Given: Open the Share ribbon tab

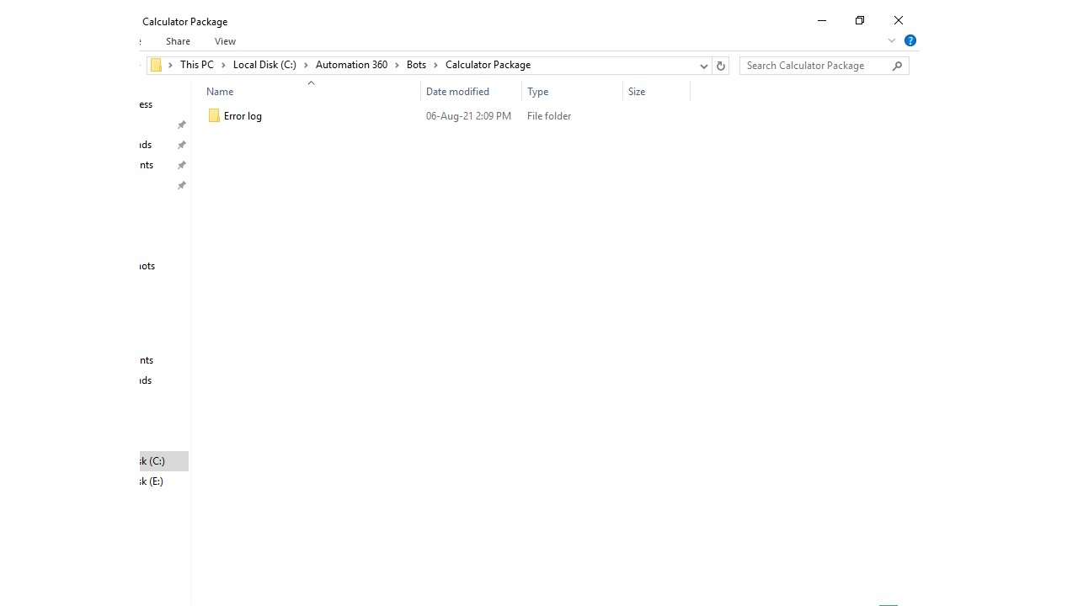Looking at the screenshot, I should [178, 41].
